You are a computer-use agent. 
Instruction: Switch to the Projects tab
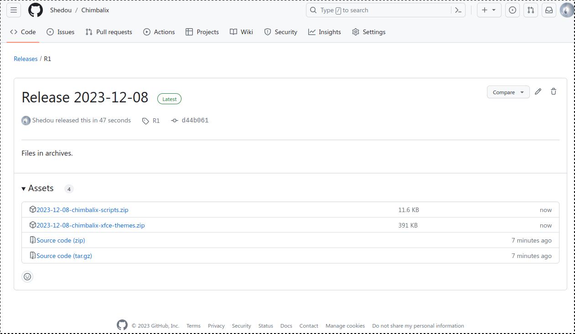pyautogui.click(x=202, y=32)
